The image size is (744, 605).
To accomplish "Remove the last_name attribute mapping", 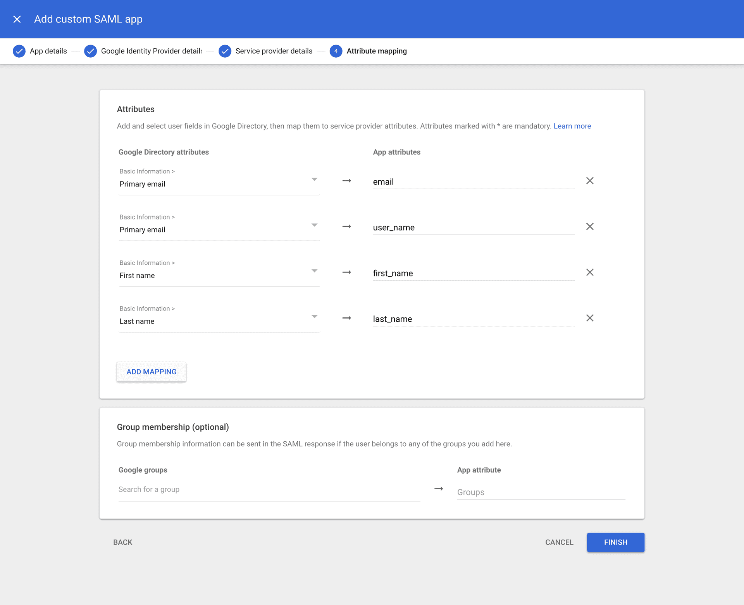I will pyautogui.click(x=590, y=318).
